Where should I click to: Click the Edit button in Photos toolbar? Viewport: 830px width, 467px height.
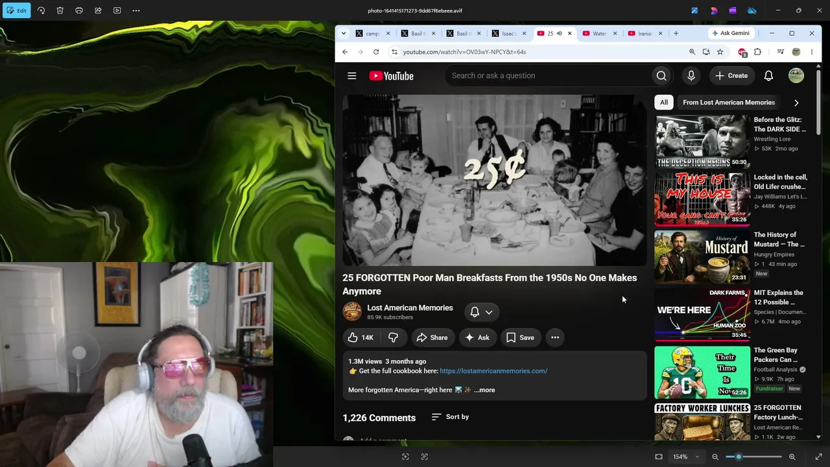coord(16,10)
